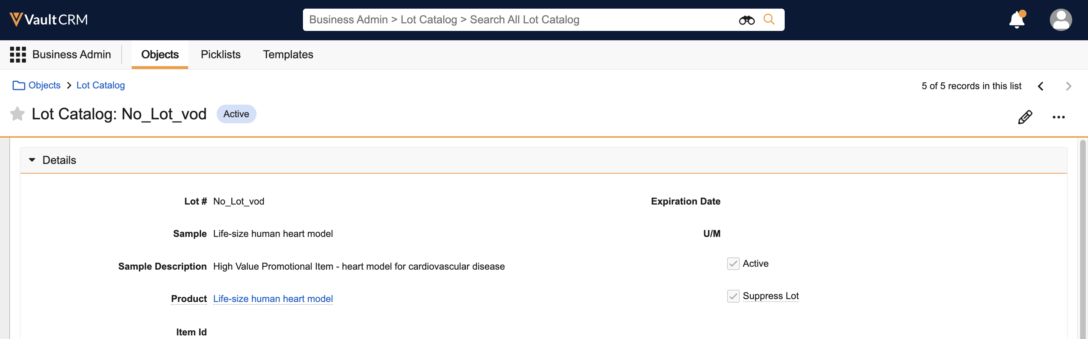Toggle the Suppress Lot checkbox
1088x339 pixels.
point(733,296)
